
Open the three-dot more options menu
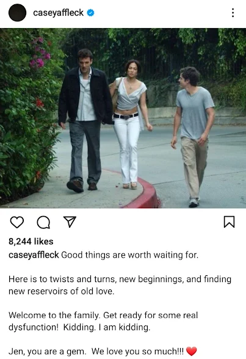tap(233, 13)
